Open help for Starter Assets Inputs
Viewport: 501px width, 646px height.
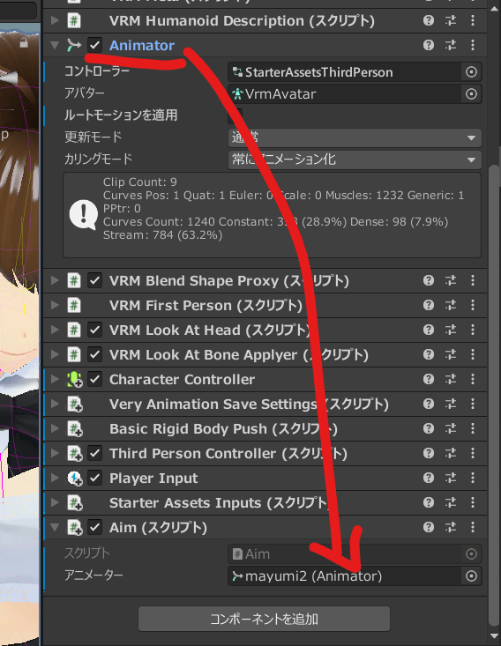point(429,502)
